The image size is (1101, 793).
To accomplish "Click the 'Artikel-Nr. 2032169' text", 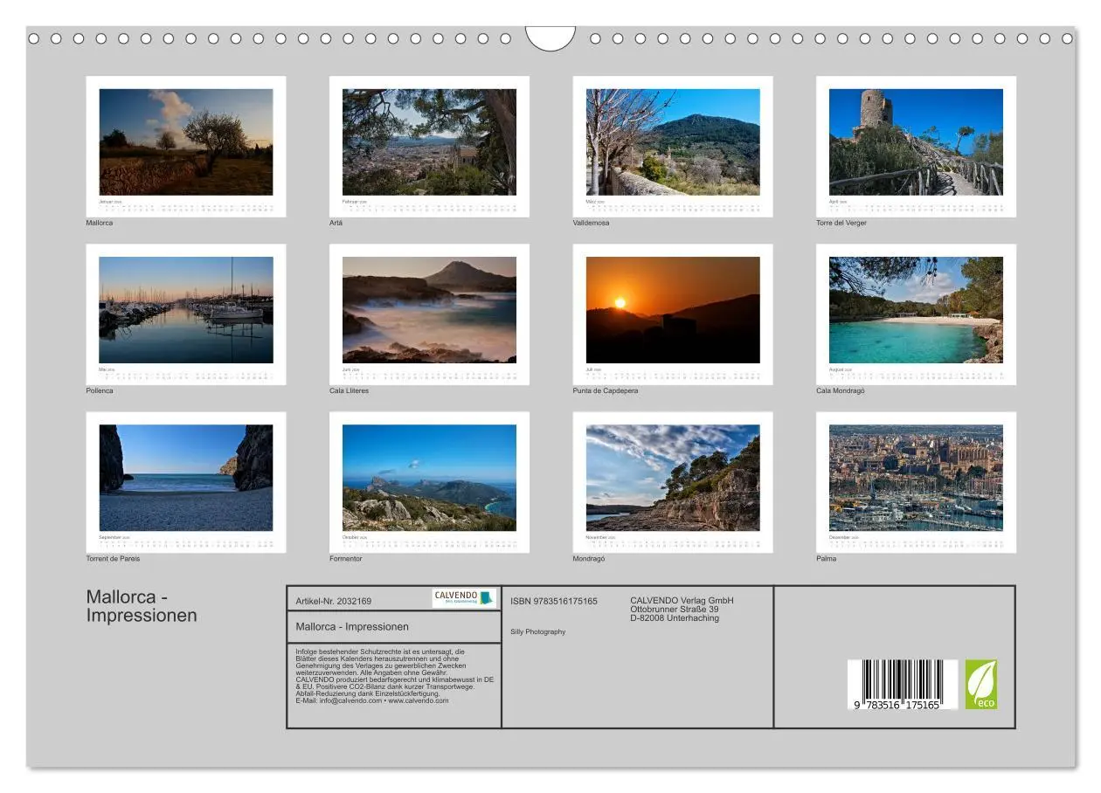I will [334, 601].
